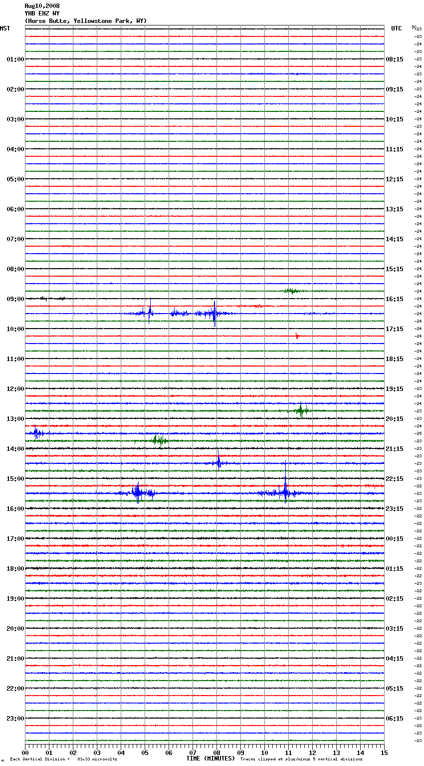Click the 00:15 UTC time label
The height and width of the screenshot is (766, 424).
[395, 539]
